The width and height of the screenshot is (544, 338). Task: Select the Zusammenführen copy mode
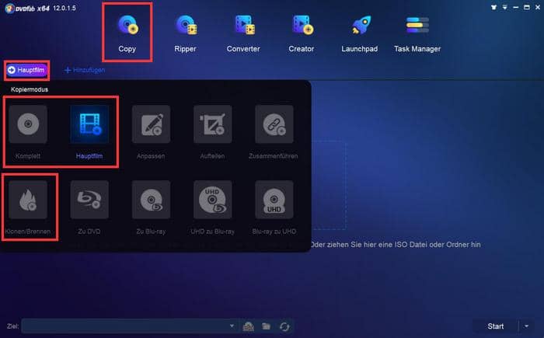tap(274, 124)
